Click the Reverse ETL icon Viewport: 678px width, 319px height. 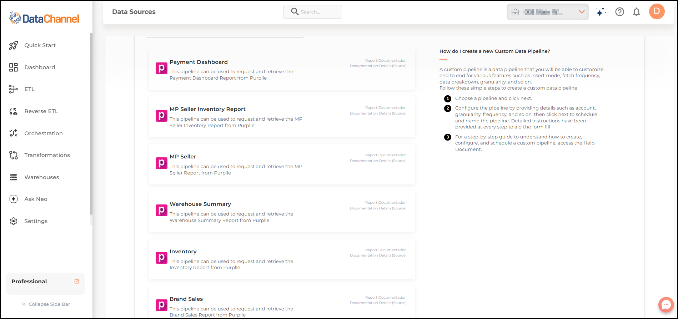pyautogui.click(x=14, y=111)
